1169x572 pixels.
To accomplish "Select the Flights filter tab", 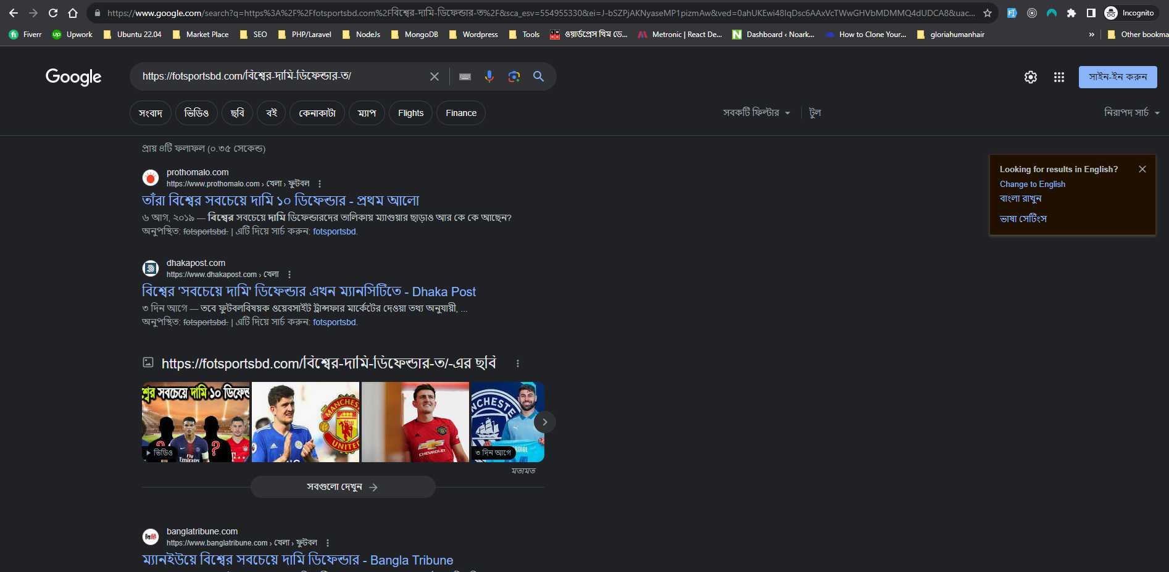I will click(410, 113).
